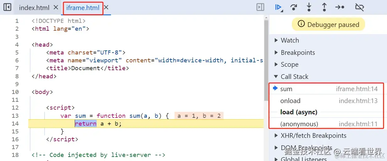Click the meta charset line
387x161 pixels.
[x=86, y=53]
